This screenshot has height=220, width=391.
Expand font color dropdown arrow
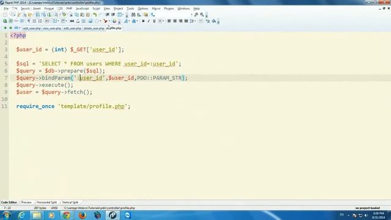(129, 21)
